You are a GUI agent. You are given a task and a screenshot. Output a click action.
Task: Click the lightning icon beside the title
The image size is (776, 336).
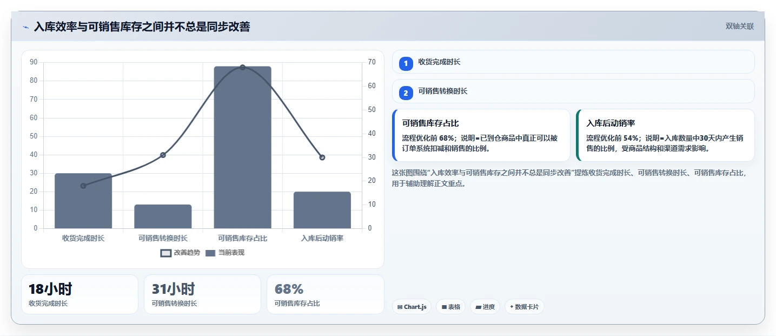25,27
